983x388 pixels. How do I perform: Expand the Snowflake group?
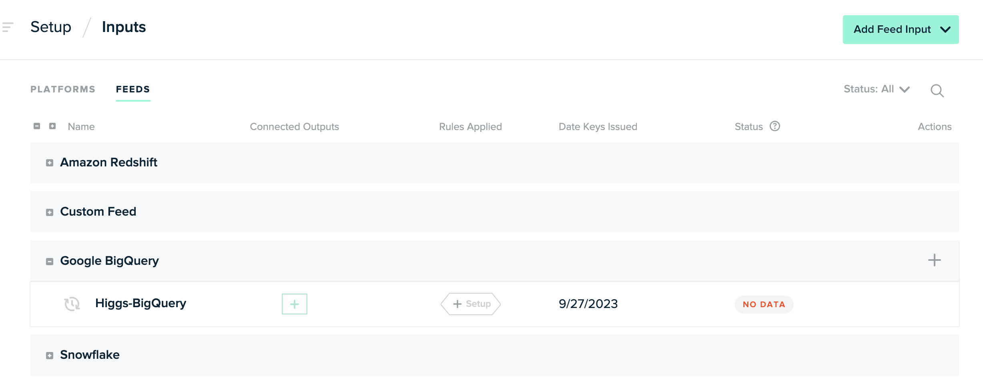tap(50, 356)
